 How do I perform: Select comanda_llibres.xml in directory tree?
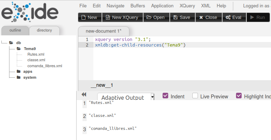pos(44,66)
